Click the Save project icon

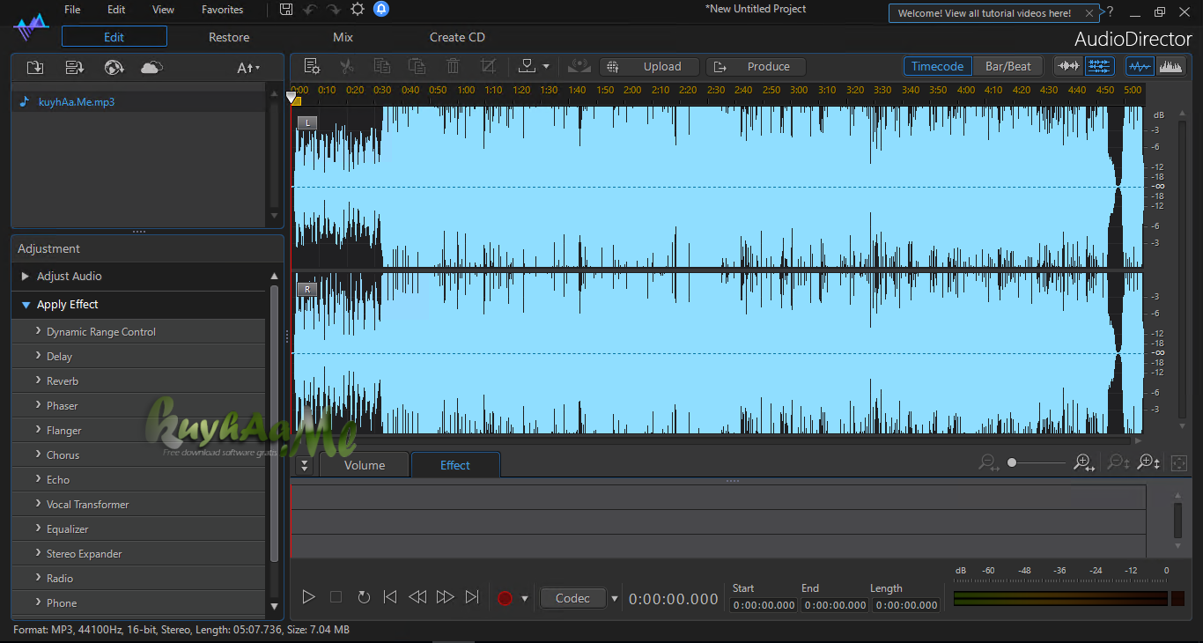pos(286,10)
